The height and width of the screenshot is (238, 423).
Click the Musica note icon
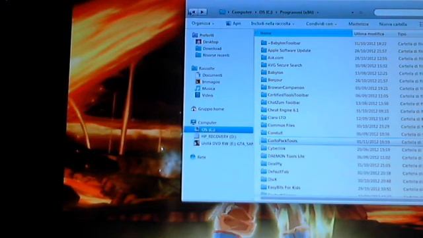[198, 88]
